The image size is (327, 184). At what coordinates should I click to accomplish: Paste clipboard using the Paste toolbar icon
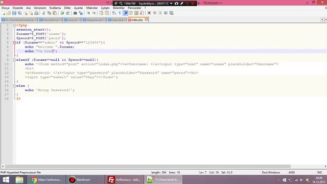point(55,13)
